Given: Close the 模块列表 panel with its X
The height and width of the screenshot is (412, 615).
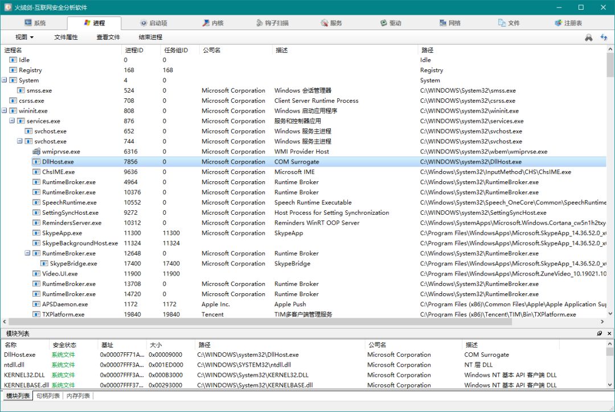Looking at the screenshot, I should coord(609,334).
